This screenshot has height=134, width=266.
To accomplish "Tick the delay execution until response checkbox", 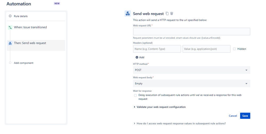I will pyautogui.click(x=135, y=95).
